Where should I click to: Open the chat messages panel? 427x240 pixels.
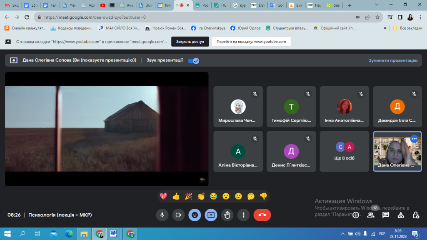point(386,215)
